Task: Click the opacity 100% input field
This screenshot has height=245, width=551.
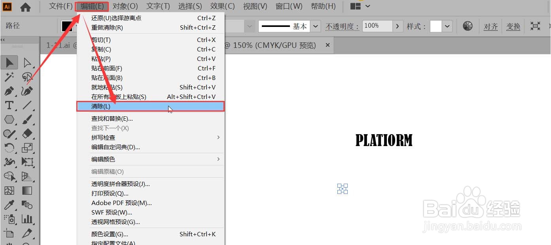Action: click(x=377, y=26)
